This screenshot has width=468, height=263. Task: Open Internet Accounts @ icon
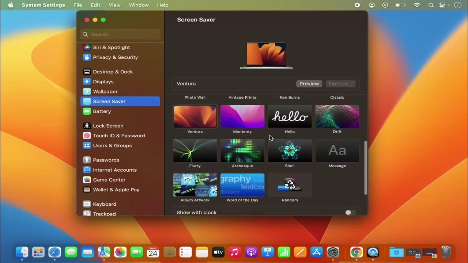click(87, 170)
